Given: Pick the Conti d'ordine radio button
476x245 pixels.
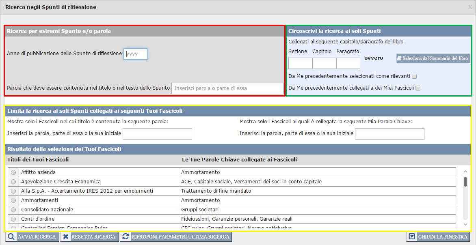Looking at the screenshot, I should pos(13,219).
